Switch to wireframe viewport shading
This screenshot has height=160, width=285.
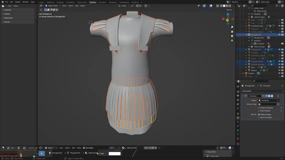click(221, 6)
